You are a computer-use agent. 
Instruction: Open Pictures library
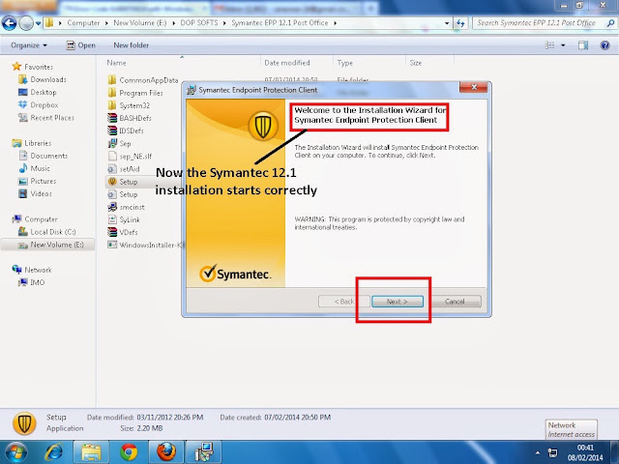point(43,181)
